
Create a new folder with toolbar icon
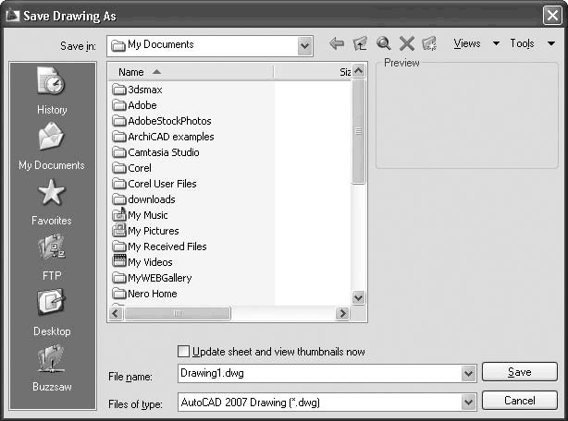(428, 44)
